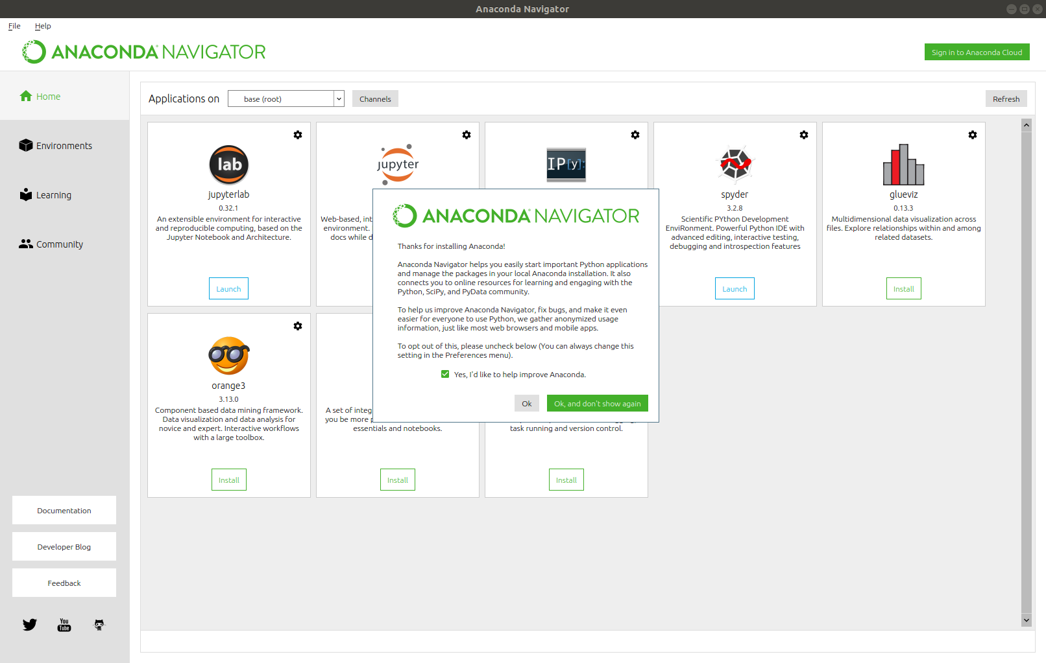1046x663 pixels.
Task: Click the 'Applications on' label
Action: click(184, 99)
